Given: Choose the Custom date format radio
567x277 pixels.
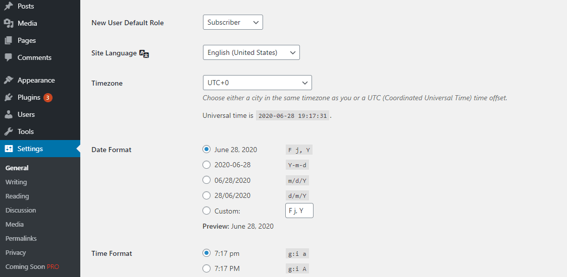Looking at the screenshot, I should click(207, 211).
